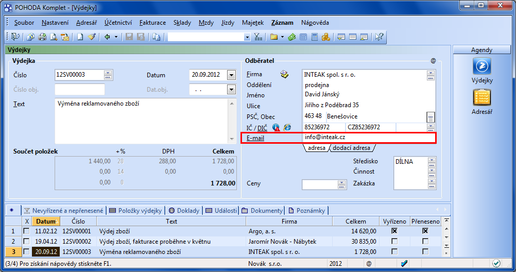Toggle Vyřízeno checkbox for Jaromír Novák - Nábytek
Viewport: 516px width, 272px height.
click(394, 242)
